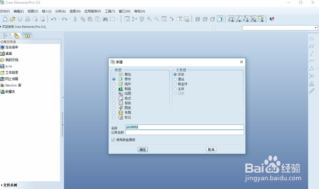The image size is (319, 189).
Task: Click the Refit zoom-to-window icon
Action: [164, 19]
